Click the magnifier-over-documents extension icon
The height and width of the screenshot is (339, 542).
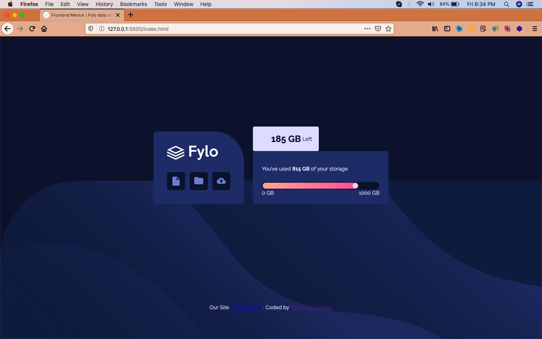click(x=495, y=29)
